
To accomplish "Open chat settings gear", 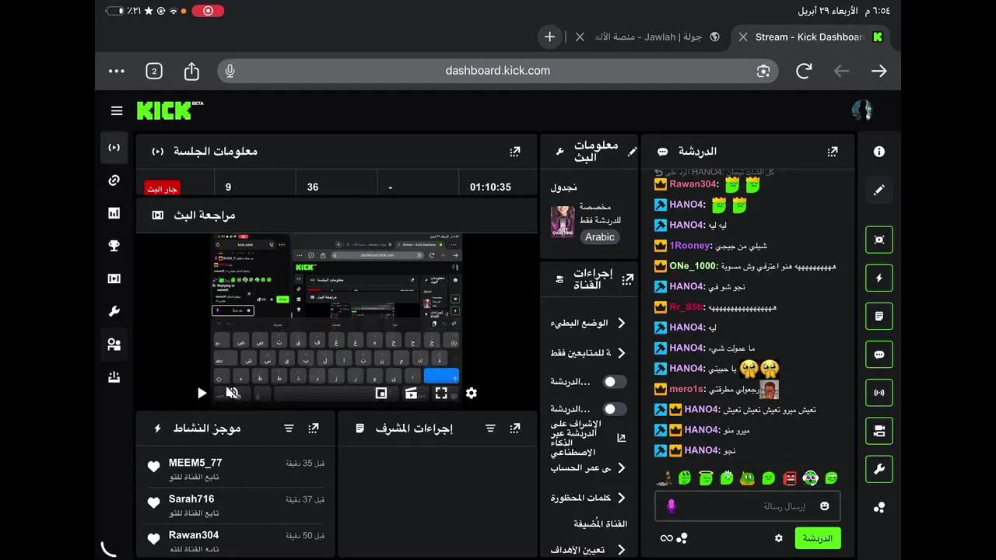I will 779,538.
